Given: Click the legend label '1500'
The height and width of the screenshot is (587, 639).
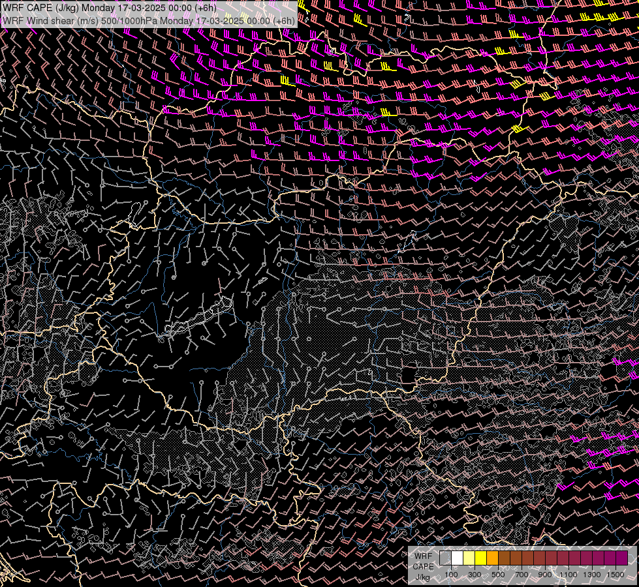Looking at the screenshot, I should tap(616, 575).
